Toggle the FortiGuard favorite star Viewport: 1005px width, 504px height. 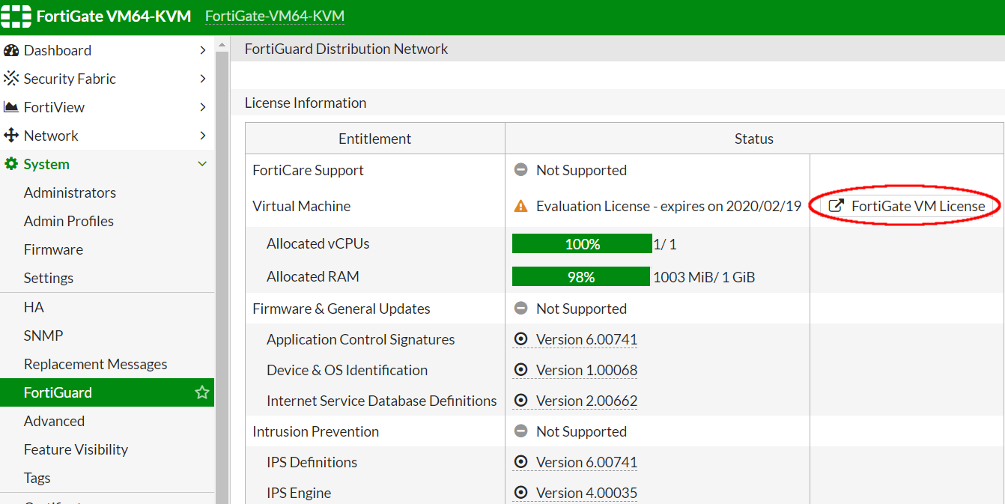(201, 392)
